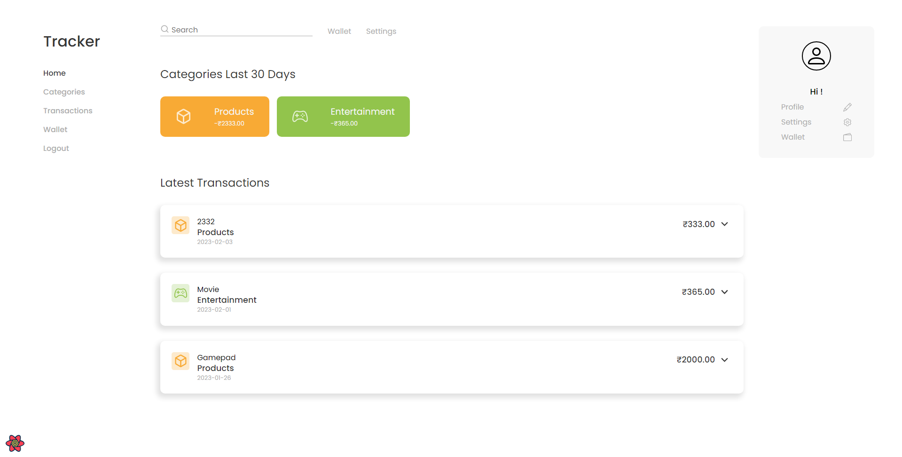Image resolution: width=902 pixels, height=457 pixels.
Task: Click the ₴365.00 amount on Movie row
Action: pyautogui.click(x=698, y=292)
